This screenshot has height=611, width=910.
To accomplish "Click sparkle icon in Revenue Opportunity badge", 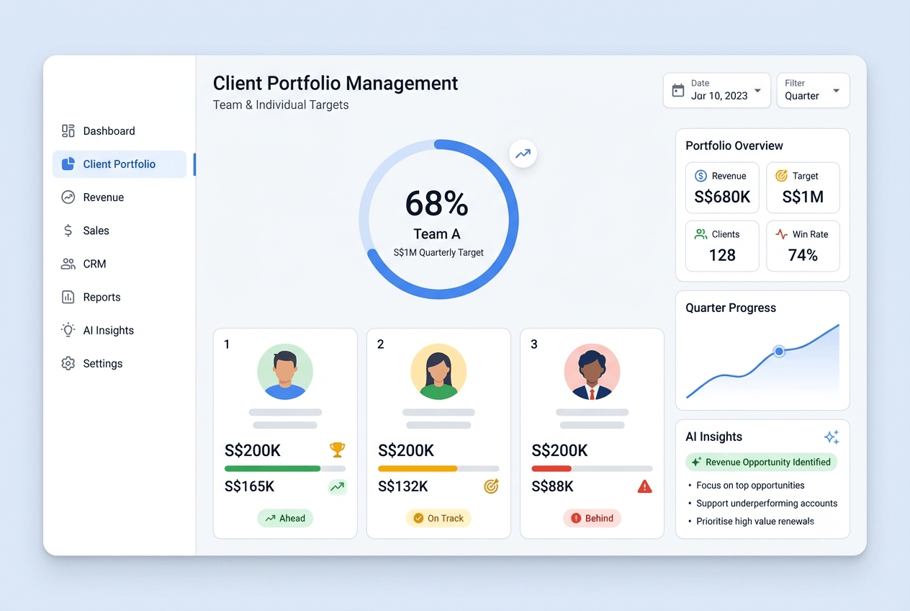I will (696, 463).
